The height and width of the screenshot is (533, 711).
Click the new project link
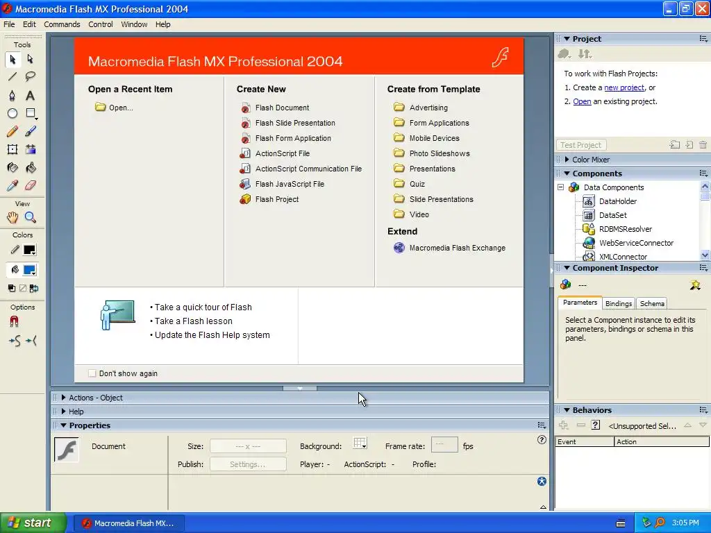click(x=624, y=87)
